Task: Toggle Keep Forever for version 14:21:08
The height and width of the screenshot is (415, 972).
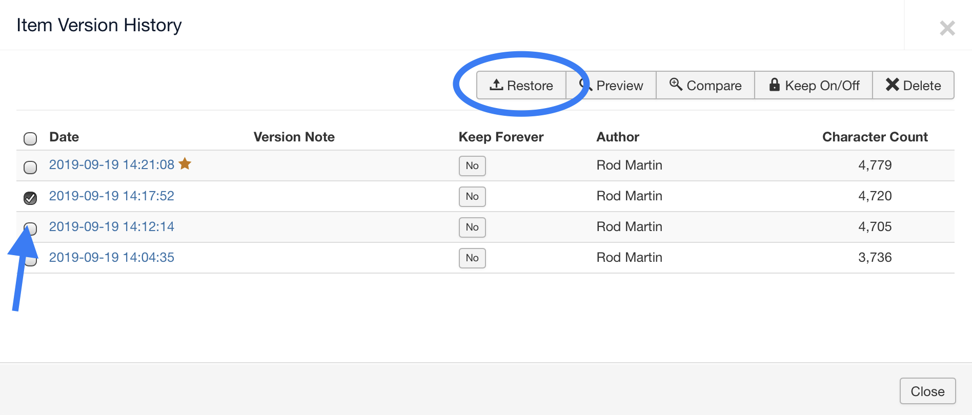Action: (x=472, y=165)
